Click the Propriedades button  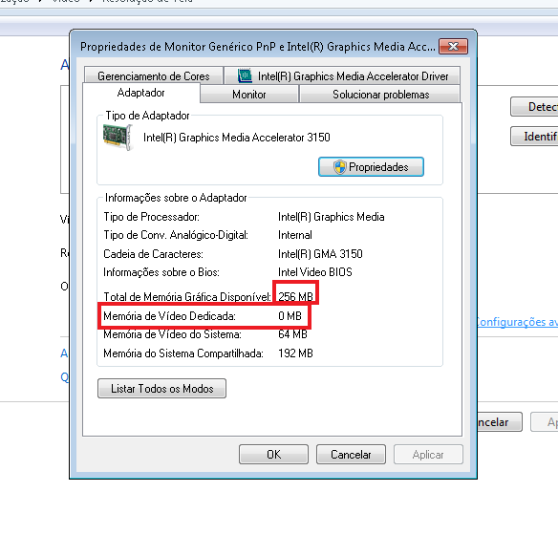pyautogui.click(x=371, y=167)
